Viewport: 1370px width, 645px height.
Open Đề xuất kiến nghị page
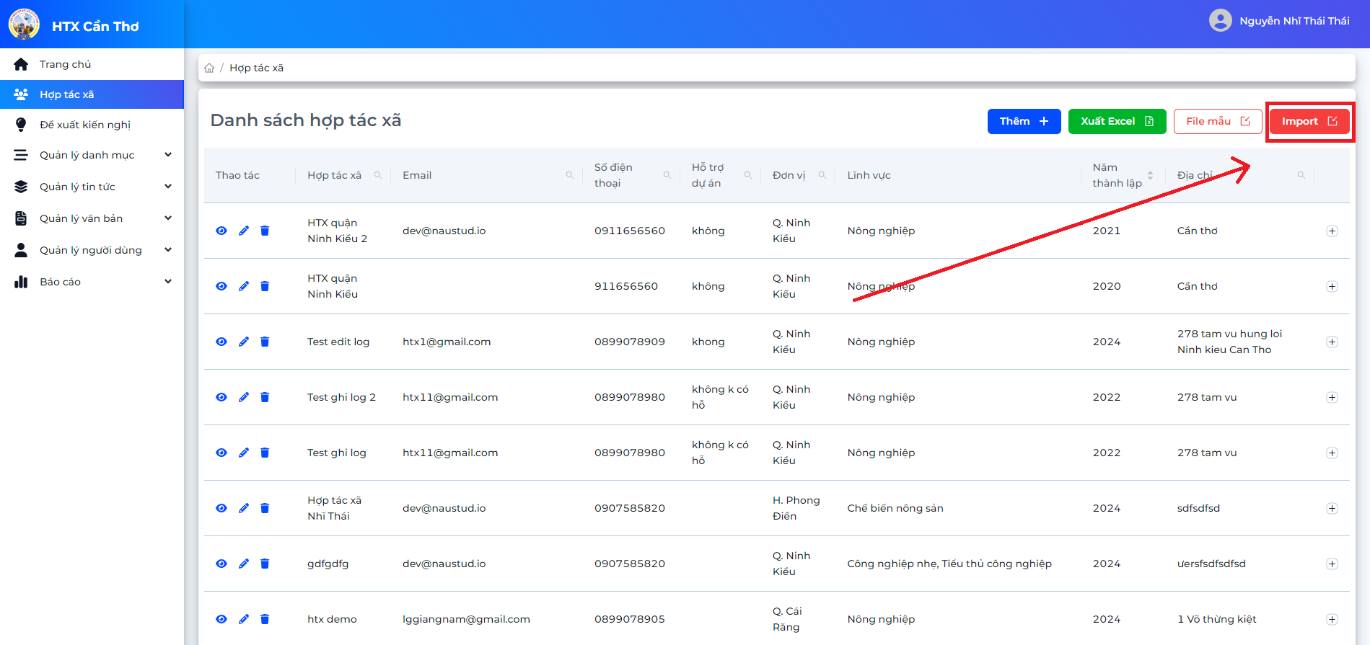tap(92, 125)
